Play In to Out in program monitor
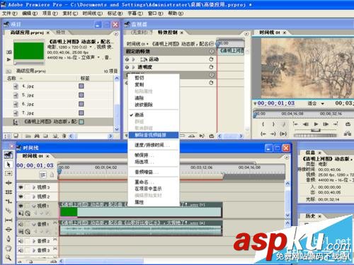Viewport: 354px width, 265px height. click(283, 134)
